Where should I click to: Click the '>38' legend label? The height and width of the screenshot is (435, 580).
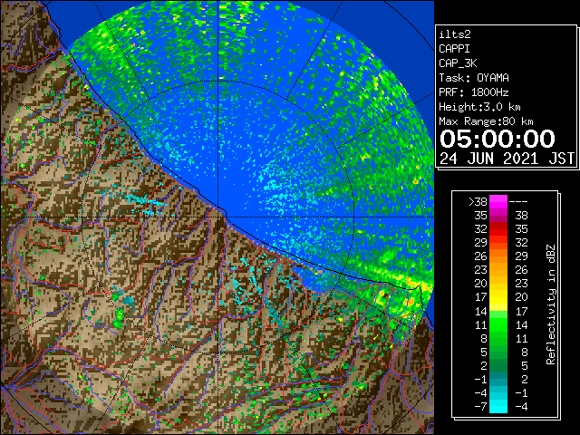[478, 202]
